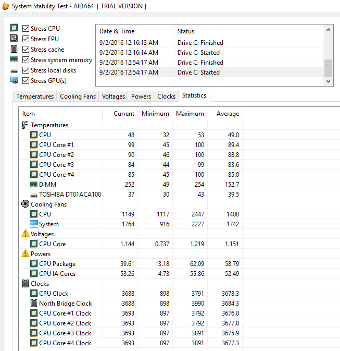Viewport: 340px width, 351px height.
Task: Click the thermometer icon beside Temperatures
Action: [25, 125]
